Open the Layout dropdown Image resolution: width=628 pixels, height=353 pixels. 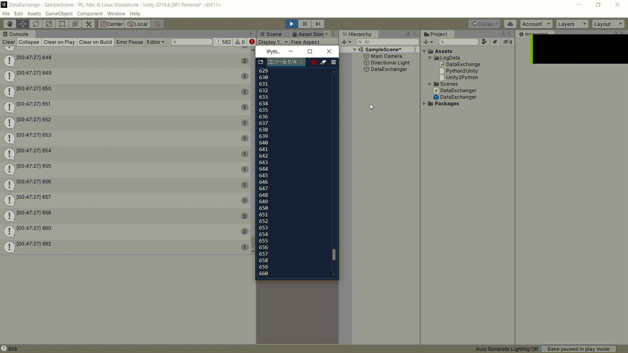pos(608,24)
